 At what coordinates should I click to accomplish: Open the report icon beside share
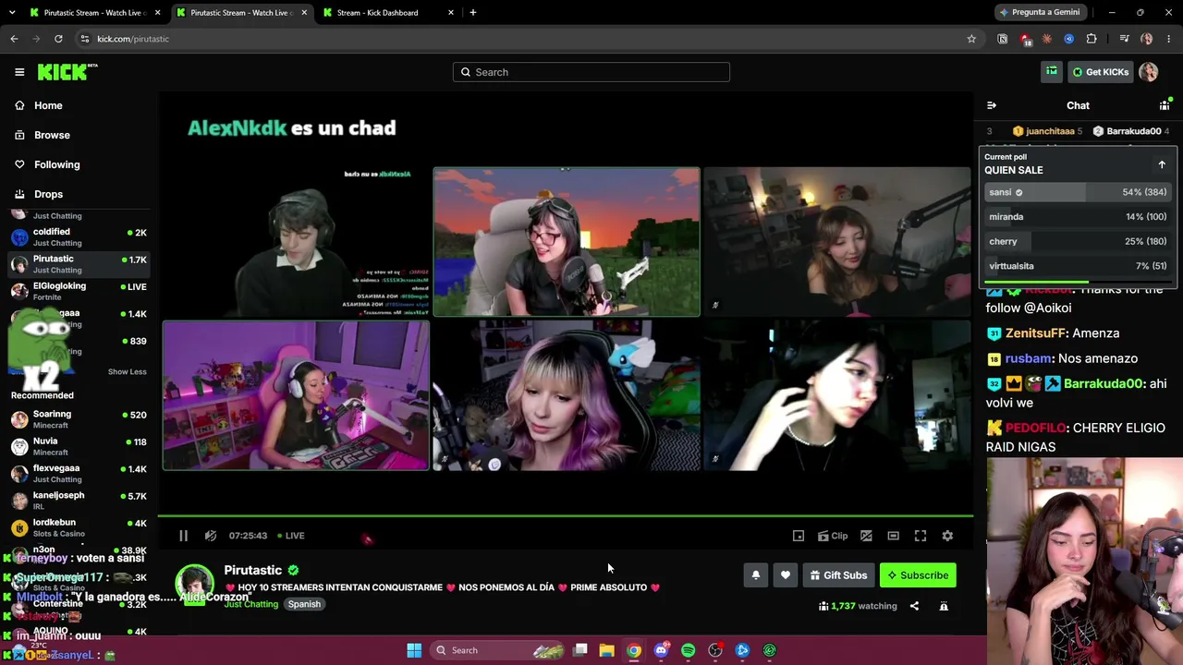coord(944,606)
